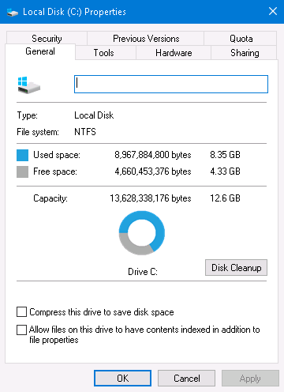Go to the Sharing tab
This screenshot has width=284, height=392.
(x=244, y=53)
